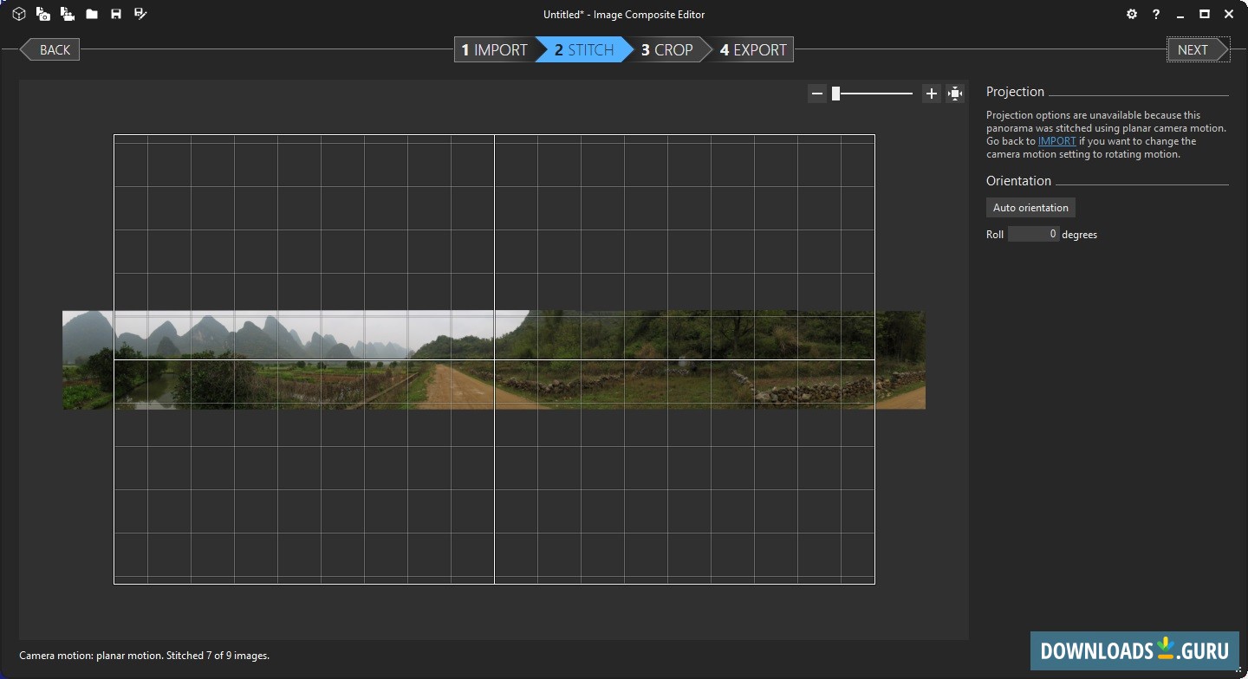This screenshot has width=1248, height=679.
Task: Click the New Structured Panorama cube icon
Action: click(x=18, y=14)
